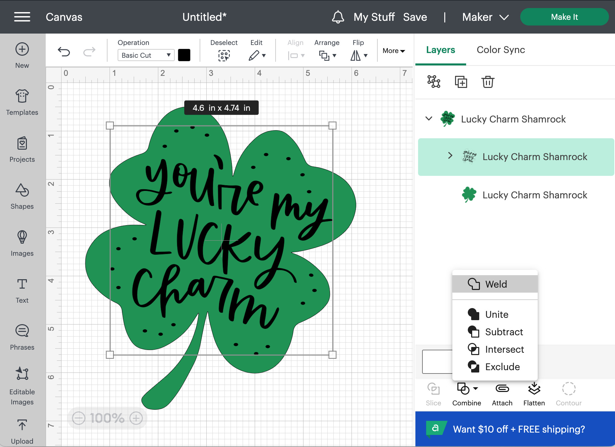The width and height of the screenshot is (615, 447).
Task: Click the Deselect icon
Action: click(224, 55)
